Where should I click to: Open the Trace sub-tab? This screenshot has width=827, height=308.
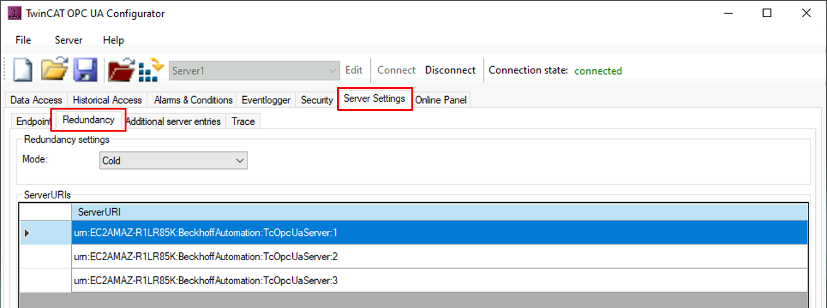(243, 121)
